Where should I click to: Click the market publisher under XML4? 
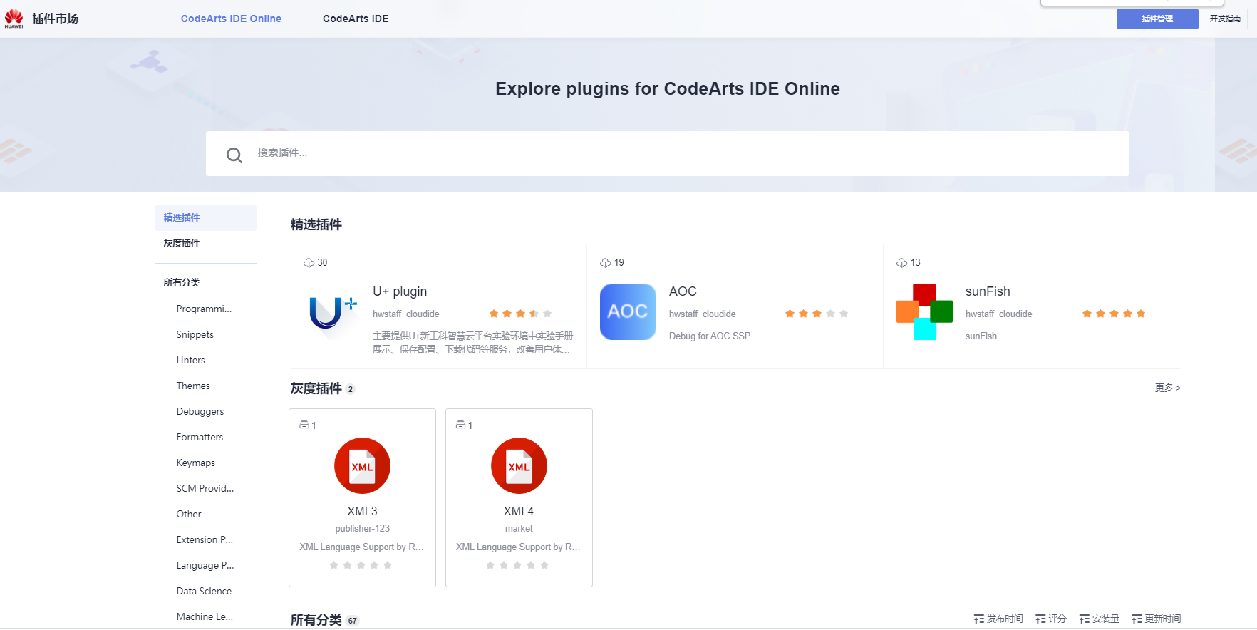pyautogui.click(x=519, y=529)
